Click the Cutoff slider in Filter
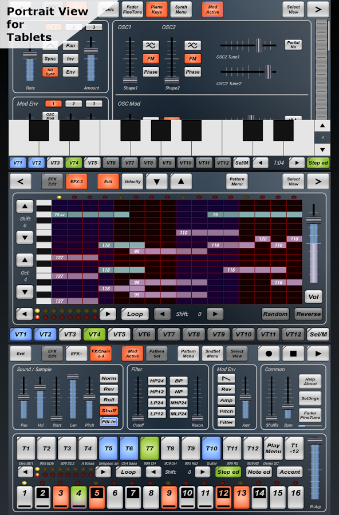Screen dimensions: 339x515 tap(138, 399)
